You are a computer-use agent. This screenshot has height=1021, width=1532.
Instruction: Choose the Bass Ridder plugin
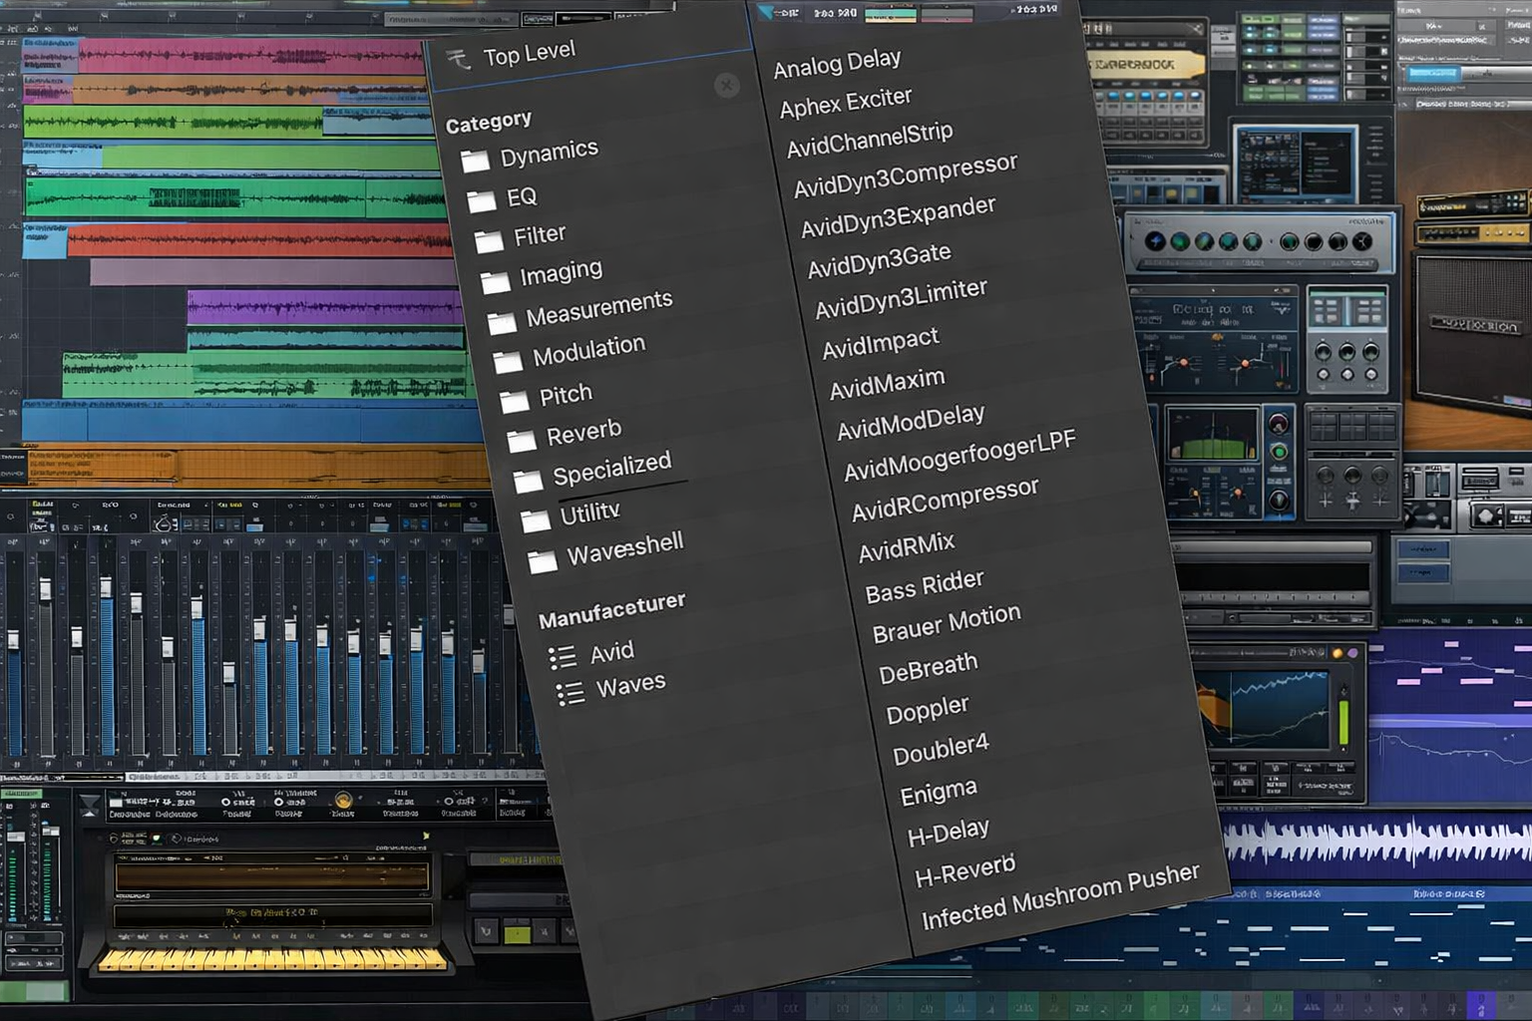click(x=925, y=586)
